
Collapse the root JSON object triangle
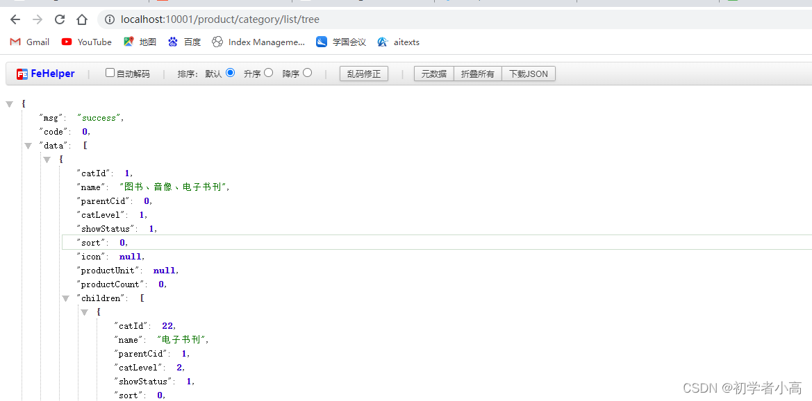pos(9,104)
